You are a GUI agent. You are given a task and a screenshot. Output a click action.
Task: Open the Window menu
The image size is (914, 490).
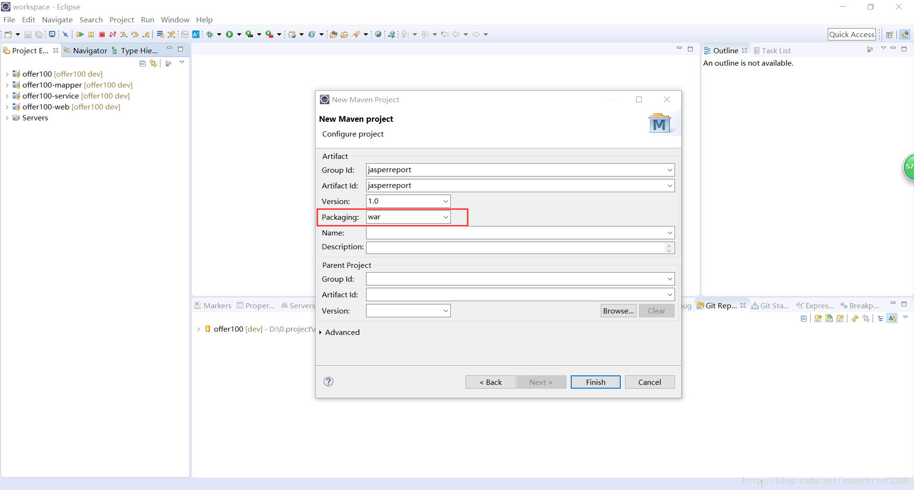(x=175, y=20)
